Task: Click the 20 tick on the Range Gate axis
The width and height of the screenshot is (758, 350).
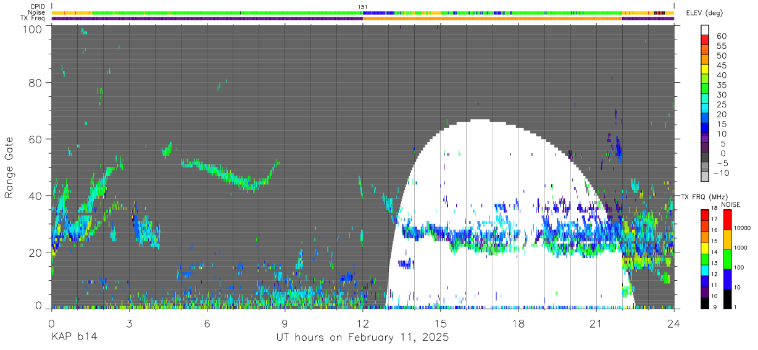Action: click(36, 252)
